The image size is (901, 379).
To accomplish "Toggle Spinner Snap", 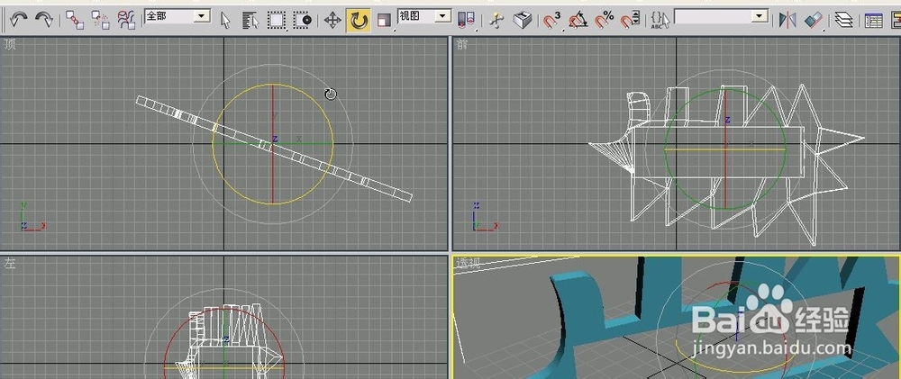I will pyautogui.click(x=631, y=21).
